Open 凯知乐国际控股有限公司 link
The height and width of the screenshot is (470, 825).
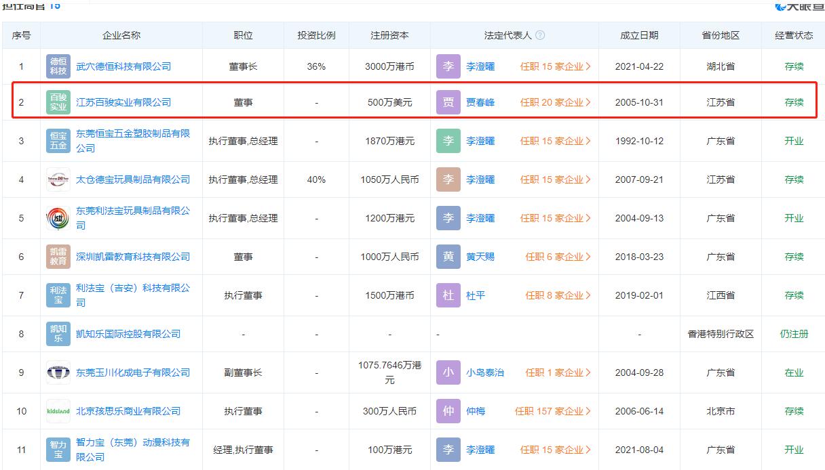coord(128,334)
